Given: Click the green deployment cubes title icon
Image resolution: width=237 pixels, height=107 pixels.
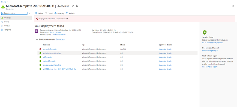Looking at the screenshot, I should [x=3, y=7].
